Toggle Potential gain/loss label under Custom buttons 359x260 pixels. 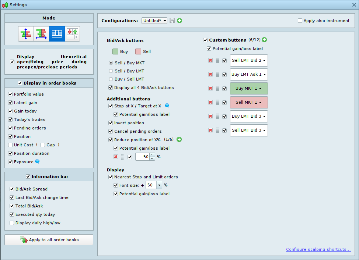pyautogui.click(x=209, y=49)
